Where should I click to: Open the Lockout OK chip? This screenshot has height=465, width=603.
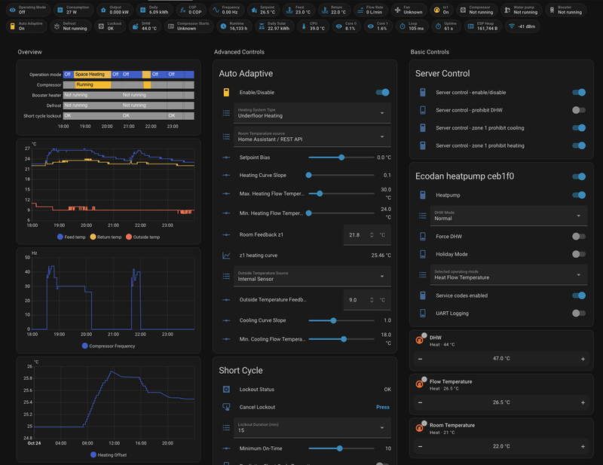point(110,26)
